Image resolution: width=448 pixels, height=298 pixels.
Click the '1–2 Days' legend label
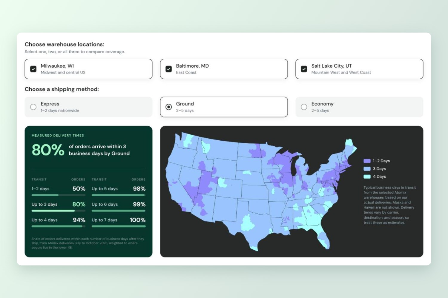pyautogui.click(x=381, y=161)
